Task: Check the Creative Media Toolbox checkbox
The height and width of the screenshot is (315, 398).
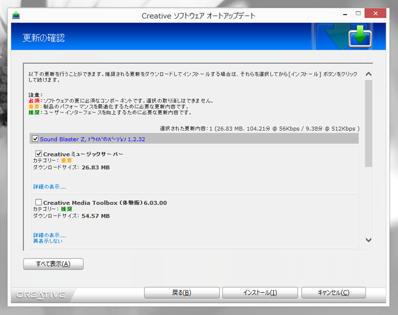Action: click(x=38, y=203)
